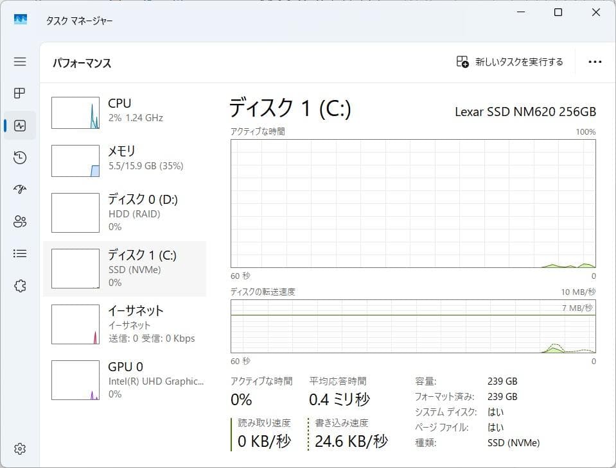Select the Performance pulse icon in the sidebar
Screen dimensions: 616x468
coord(19,125)
